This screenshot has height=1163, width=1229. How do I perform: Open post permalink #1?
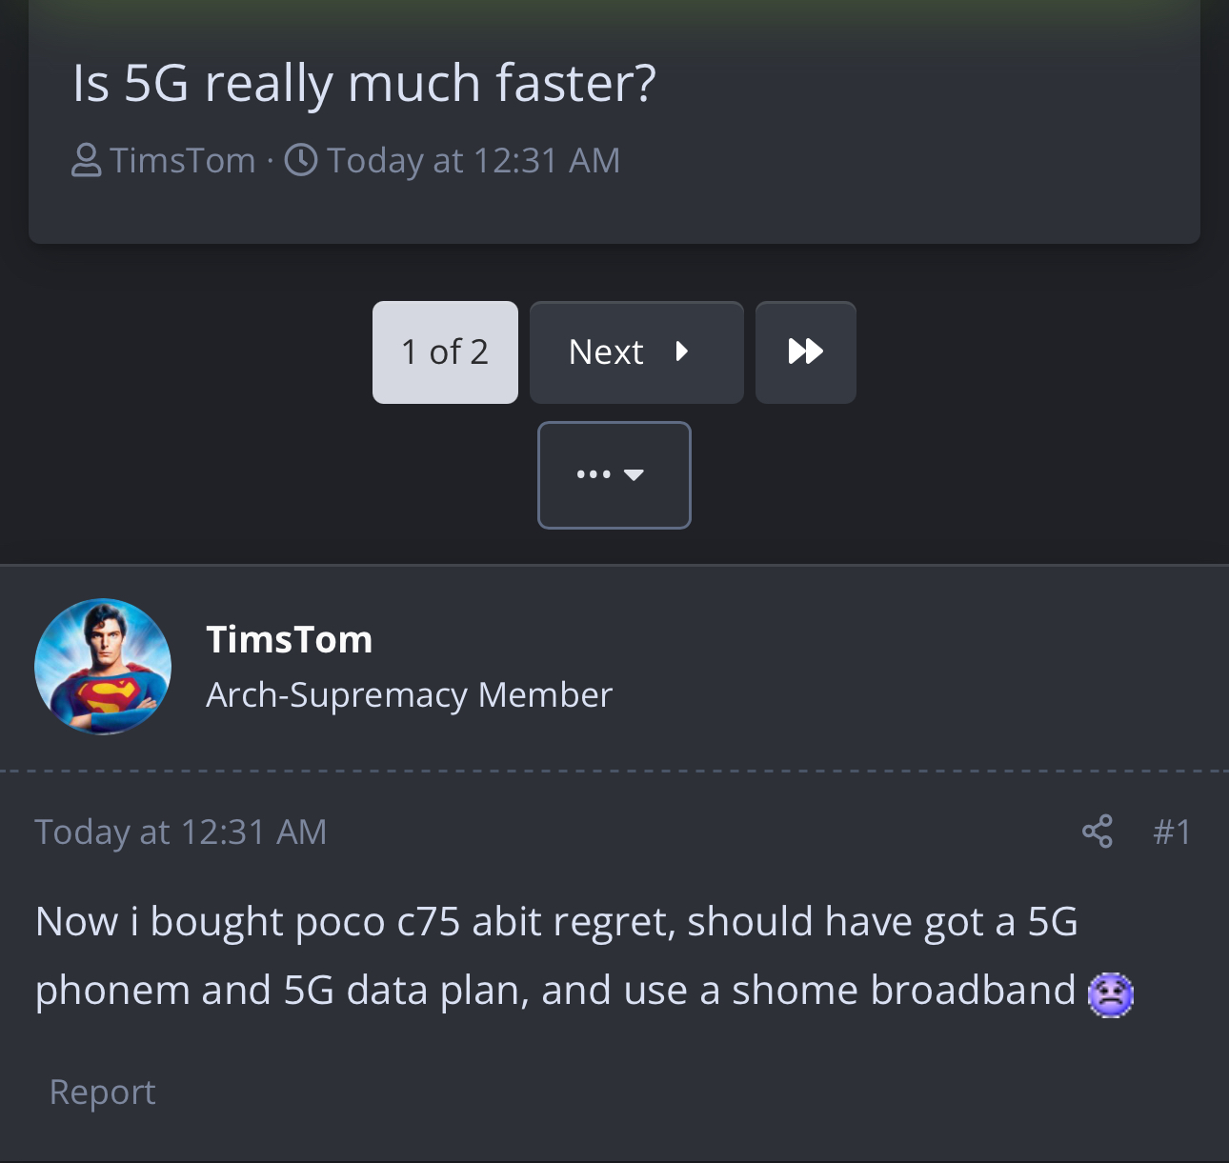tap(1172, 832)
